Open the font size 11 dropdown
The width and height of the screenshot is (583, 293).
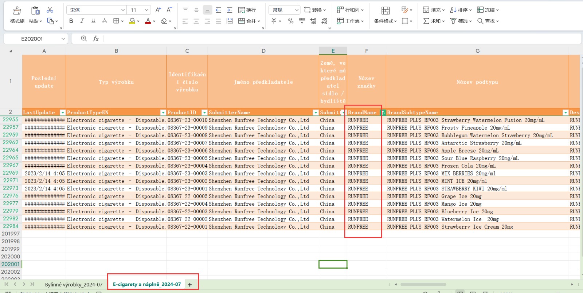pyautogui.click(x=146, y=10)
